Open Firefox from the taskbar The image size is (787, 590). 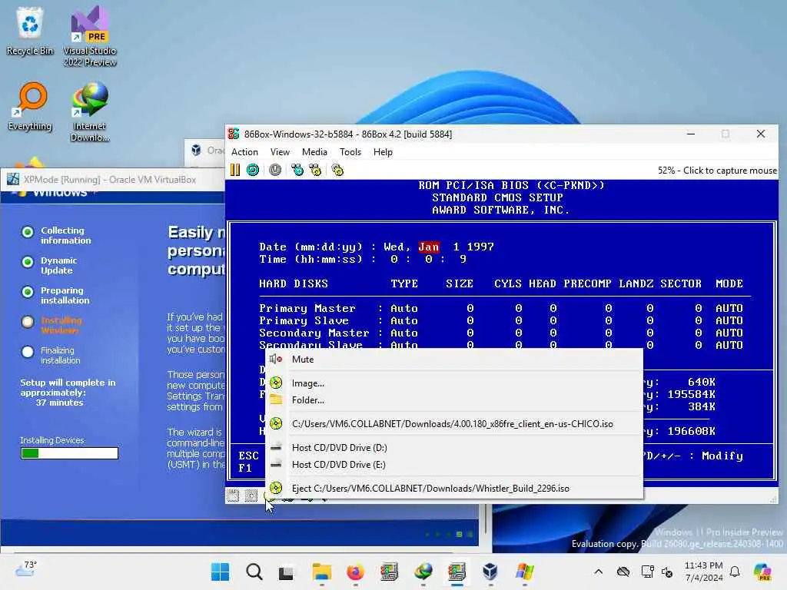pyautogui.click(x=355, y=572)
